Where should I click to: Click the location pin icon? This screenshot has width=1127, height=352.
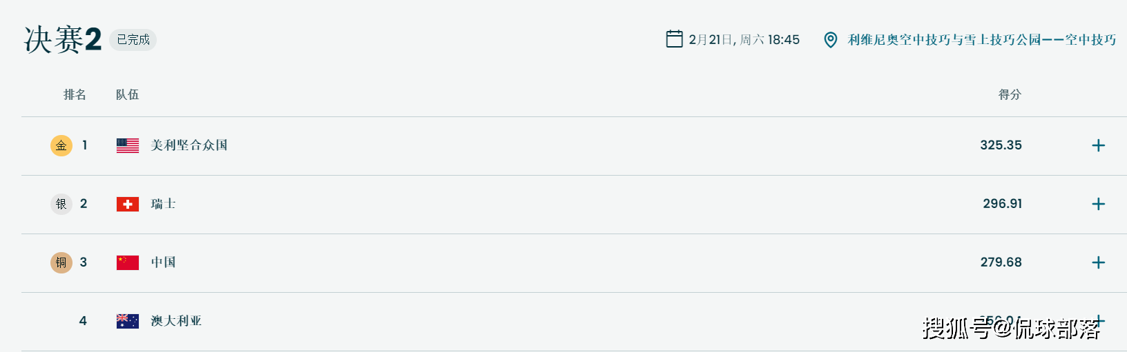[x=831, y=40]
